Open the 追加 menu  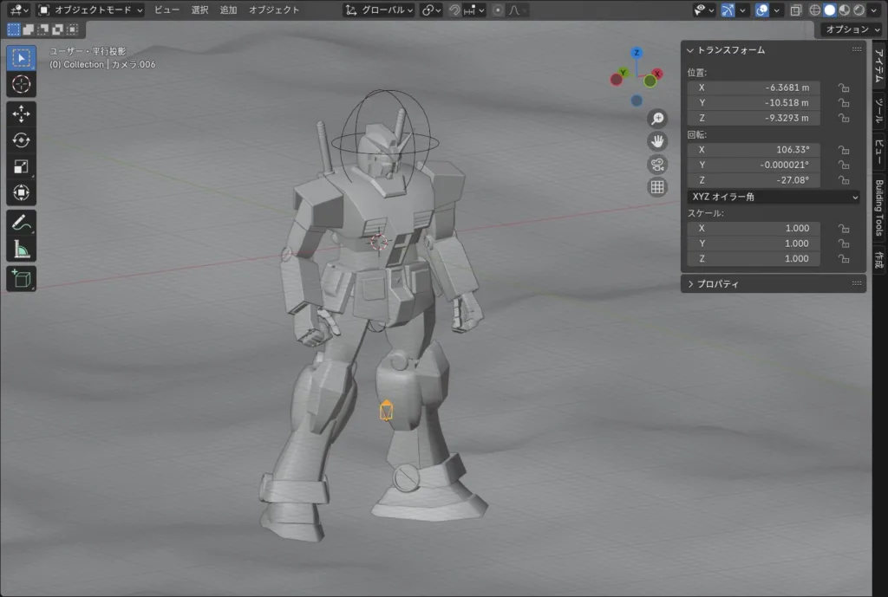(x=229, y=10)
